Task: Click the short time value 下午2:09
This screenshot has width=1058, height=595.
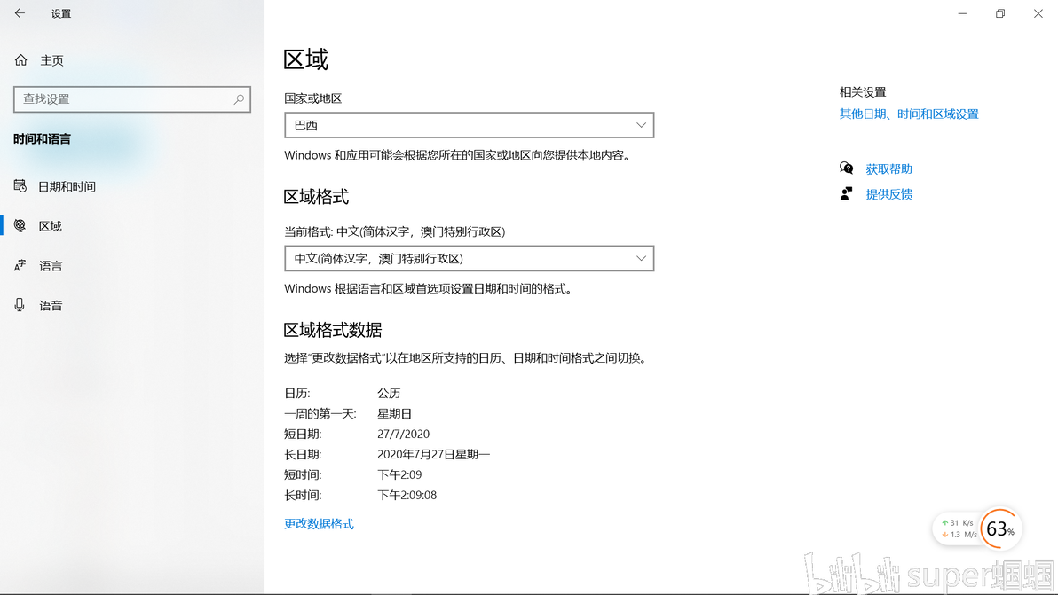Action: click(399, 475)
